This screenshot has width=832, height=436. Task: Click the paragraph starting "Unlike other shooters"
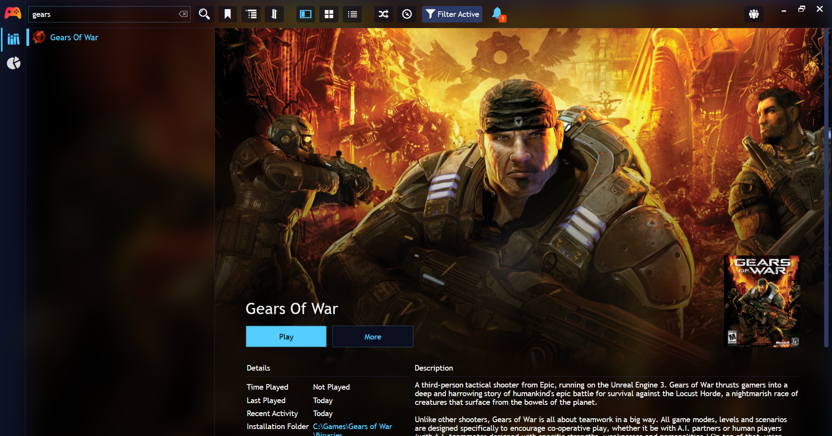pos(601,426)
